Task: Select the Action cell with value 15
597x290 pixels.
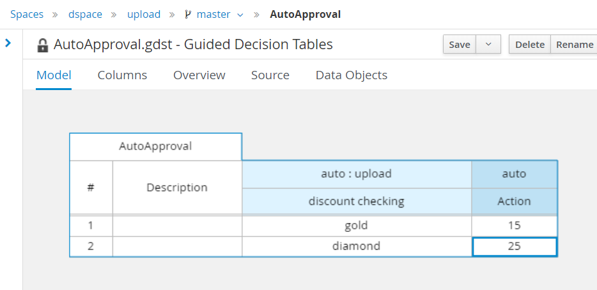Action: coord(515,225)
